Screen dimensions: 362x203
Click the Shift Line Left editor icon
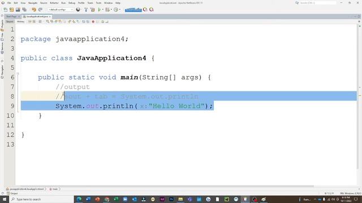pyautogui.click(x=84, y=21)
